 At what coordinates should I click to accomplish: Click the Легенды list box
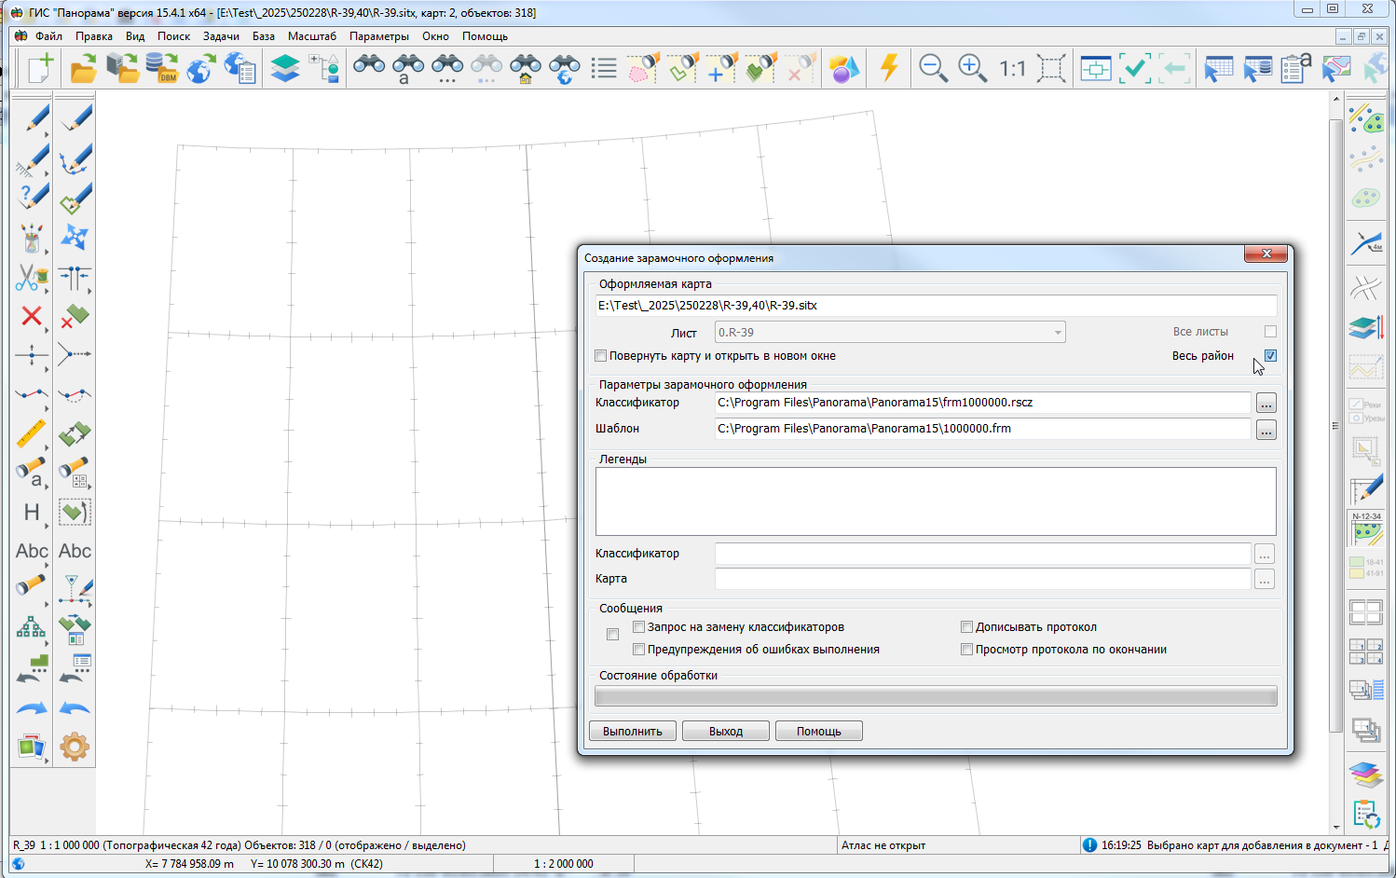coord(936,501)
